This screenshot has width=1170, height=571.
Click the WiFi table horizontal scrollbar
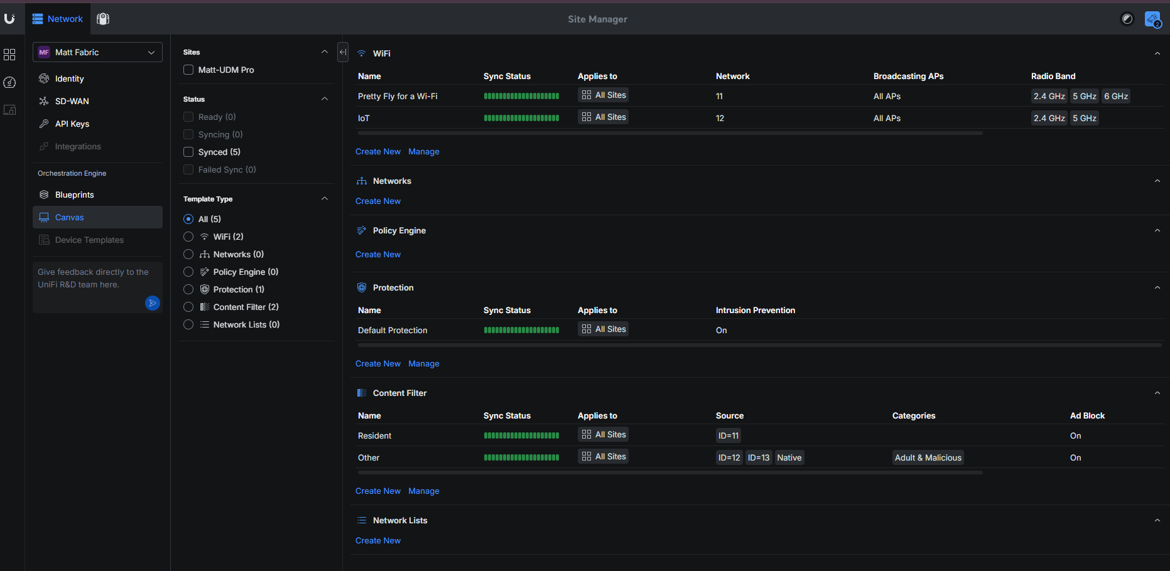[x=669, y=133]
